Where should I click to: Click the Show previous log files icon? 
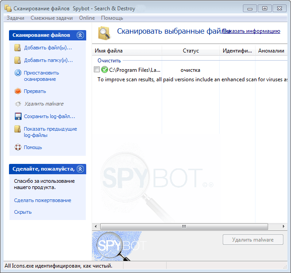point(18,129)
